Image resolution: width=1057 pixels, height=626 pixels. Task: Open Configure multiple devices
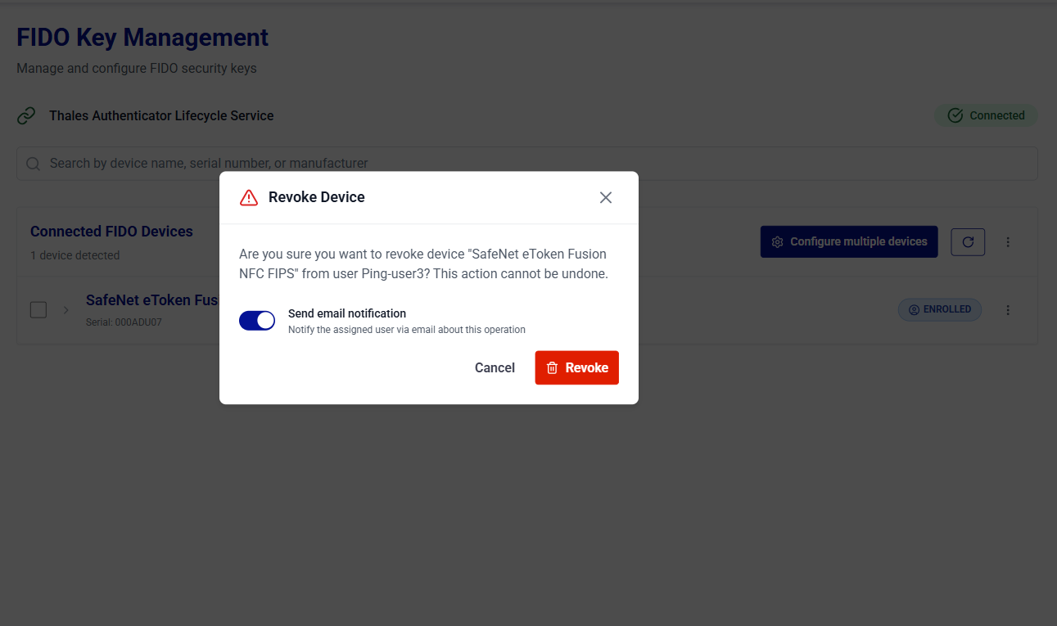[849, 241]
